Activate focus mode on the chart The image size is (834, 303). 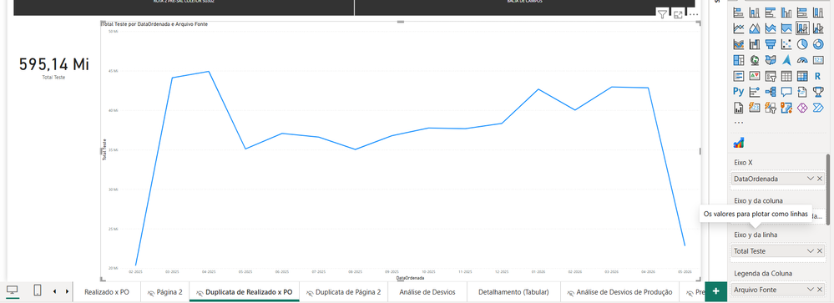click(x=678, y=14)
